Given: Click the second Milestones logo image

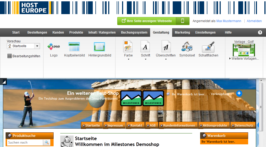Looking at the screenshot, I should (153, 98).
